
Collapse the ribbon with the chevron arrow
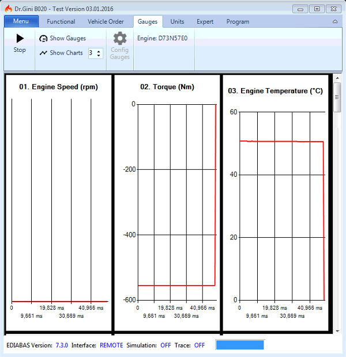pos(335,22)
